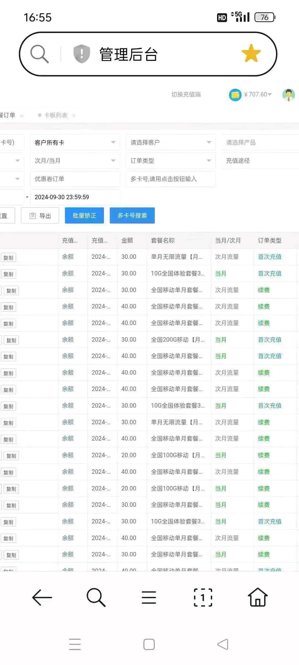Viewport: 299px width, 665px height.
Task: Tap the 管理后台 page title
Action: pyautogui.click(x=129, y=54)
